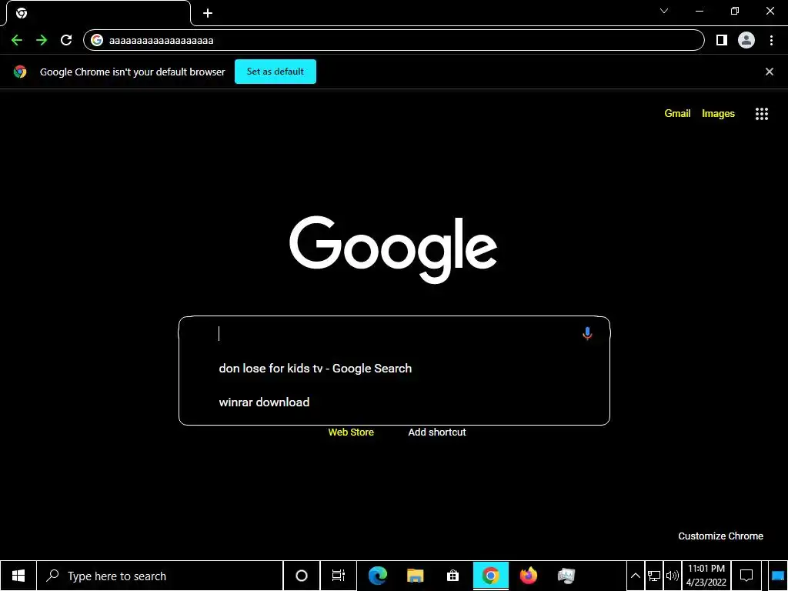788x591 pixels.
Task: Click the blue tray icon beside notification center
Action: (778, 576)
